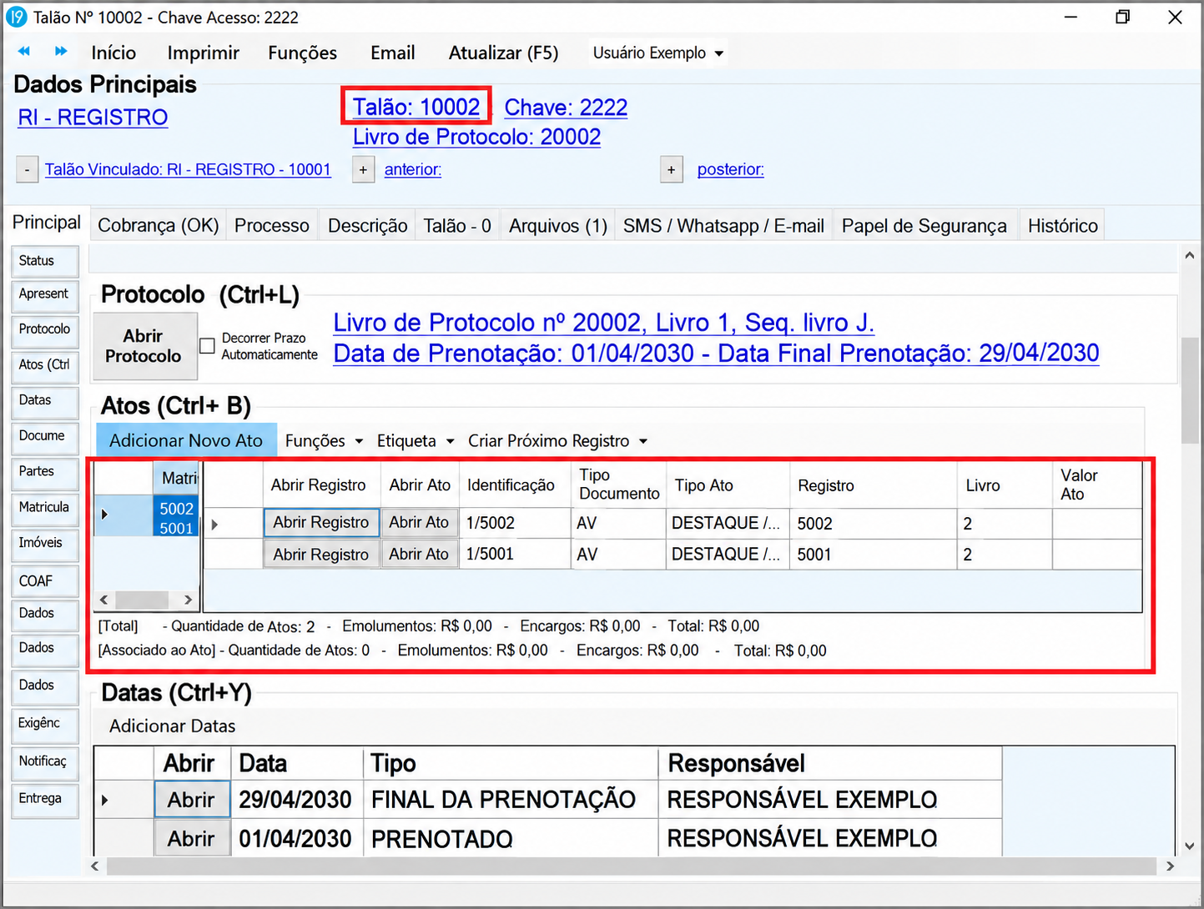Click the i9 application logo icon
Image resolution: width=1204 pixels, height=909 pixels.
(x=16, y=17)
